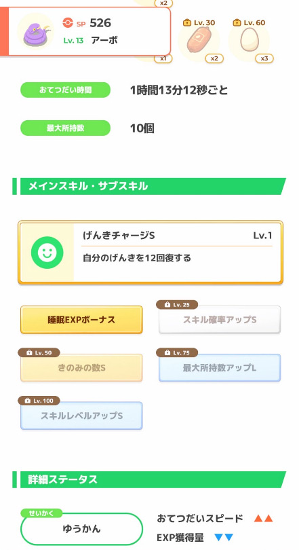The width and height of the screenshot is (299, 550).
Task: Tap the 詳細ステータス section header
Action: [x=149, y=479]
